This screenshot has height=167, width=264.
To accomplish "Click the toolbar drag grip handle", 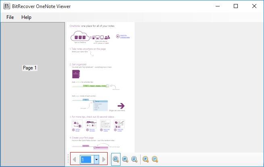I will click(x=68, y=159).
